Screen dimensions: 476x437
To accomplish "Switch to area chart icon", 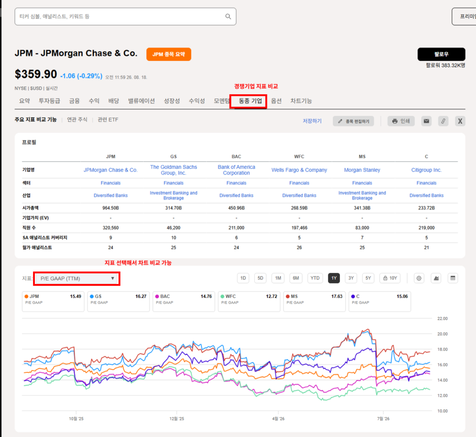I will (436, 278).
